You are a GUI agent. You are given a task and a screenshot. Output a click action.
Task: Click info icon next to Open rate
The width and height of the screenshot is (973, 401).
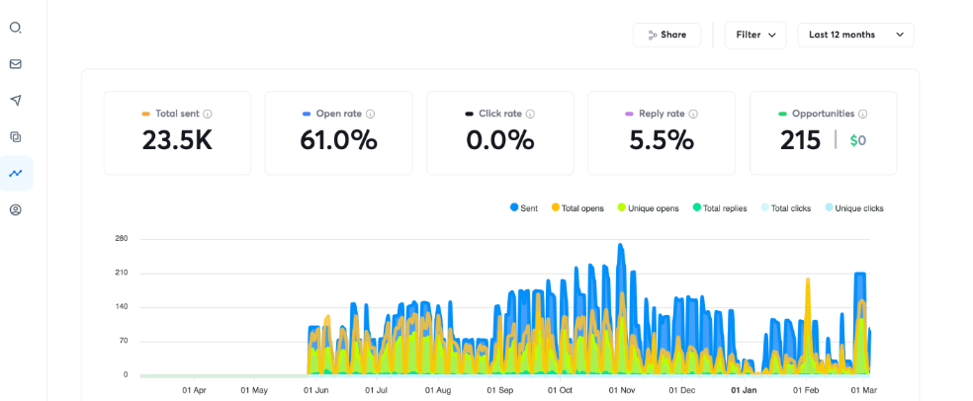(371, 114)
